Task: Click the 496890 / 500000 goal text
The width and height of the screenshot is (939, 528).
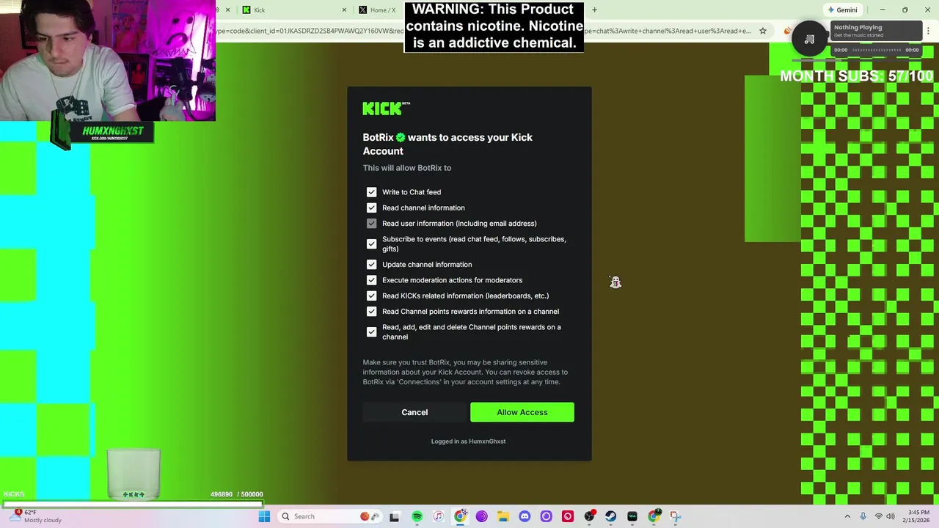Action: [236, 494]
